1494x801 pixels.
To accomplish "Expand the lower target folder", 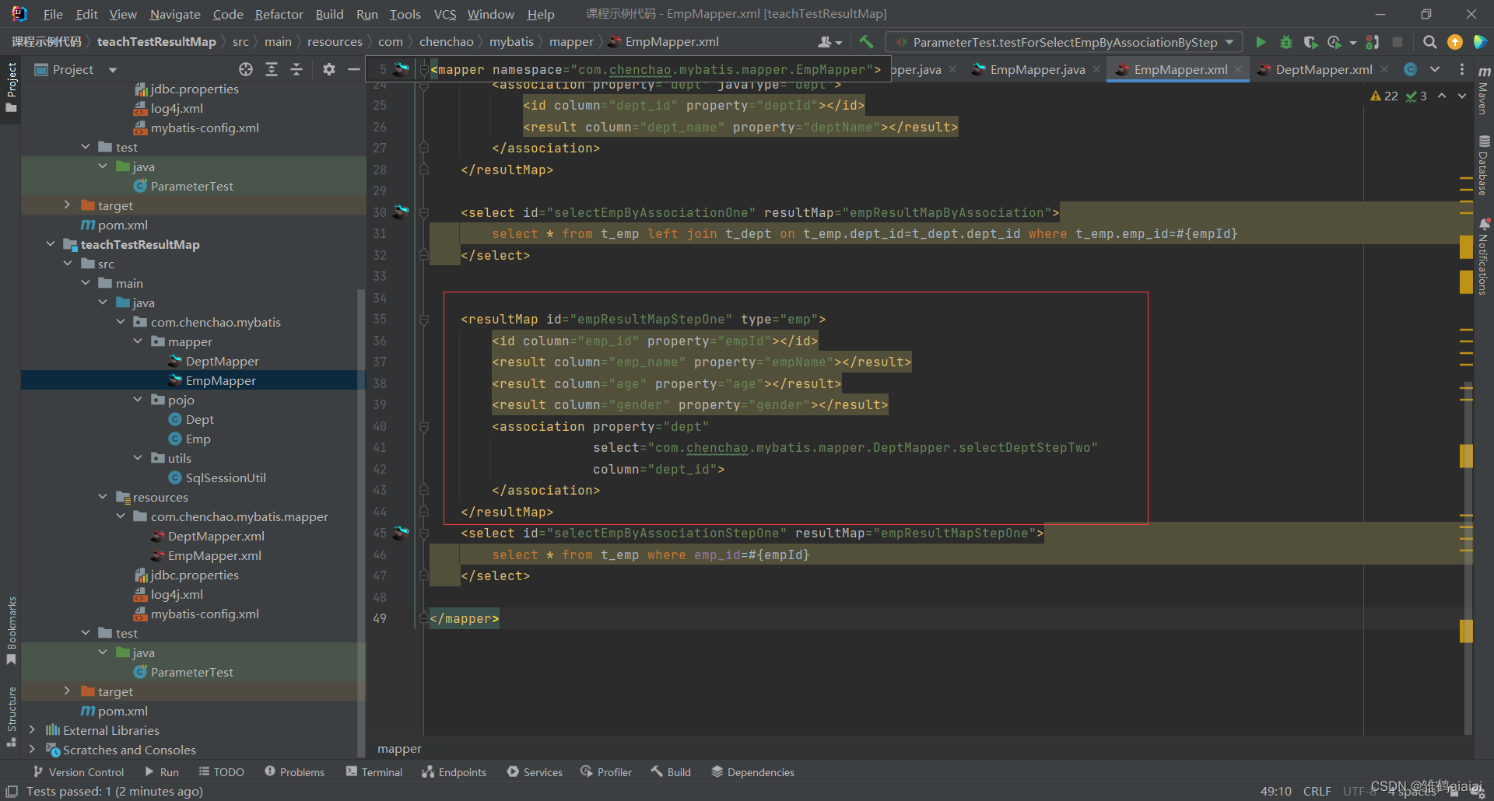I will [67, 691].
